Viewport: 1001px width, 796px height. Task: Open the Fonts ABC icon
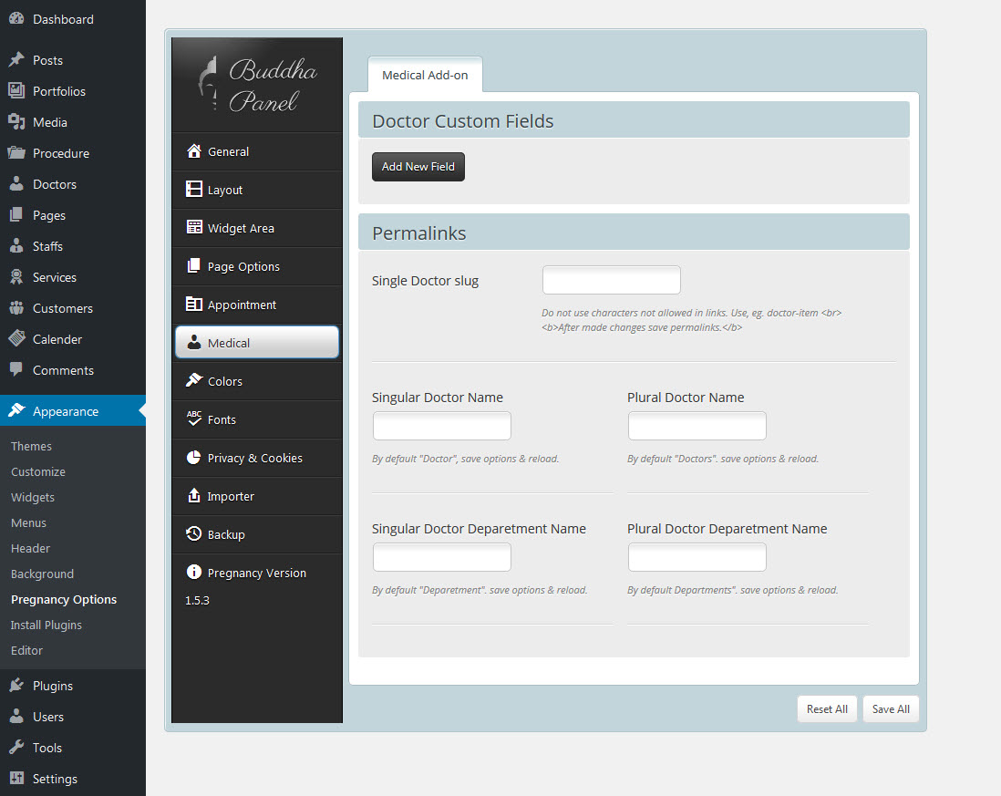[x=193, y=419]
